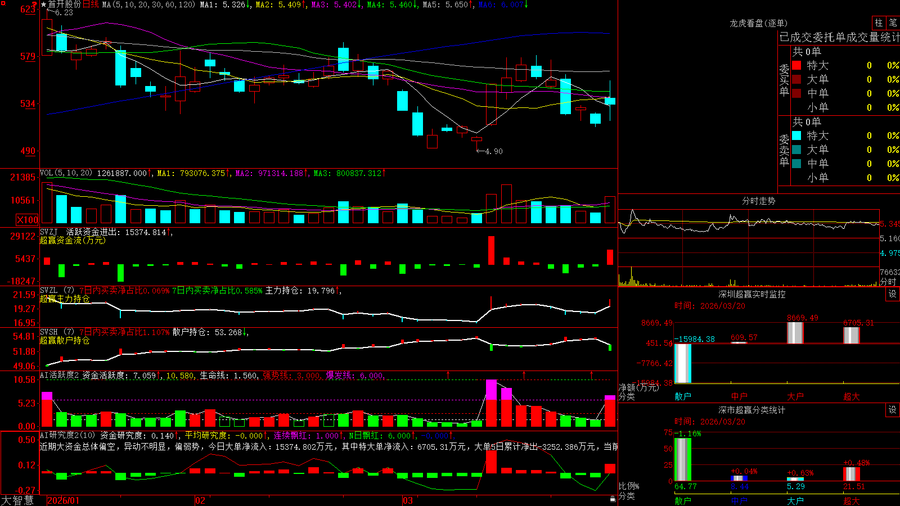Viewport: 900px width, 506px height.
Task: Click the 大智慧 logo text at bottom-left
Action: pyautogui.click(x=17, y=500)
